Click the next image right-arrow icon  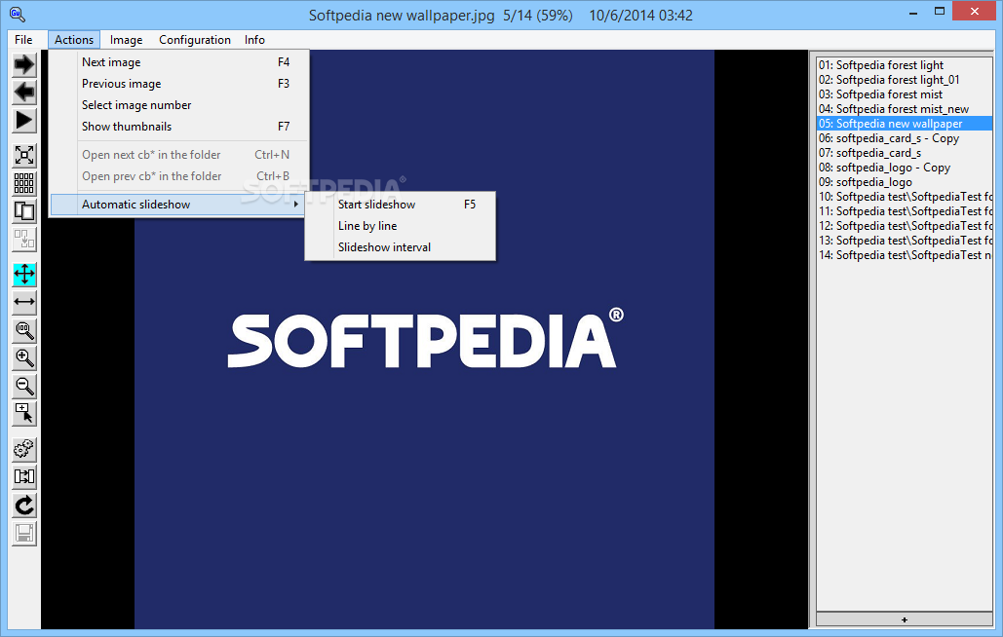tap(24, 64)
